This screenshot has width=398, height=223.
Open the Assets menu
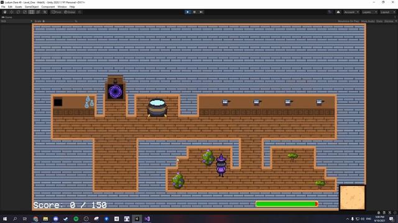click(x=18, y=7)
